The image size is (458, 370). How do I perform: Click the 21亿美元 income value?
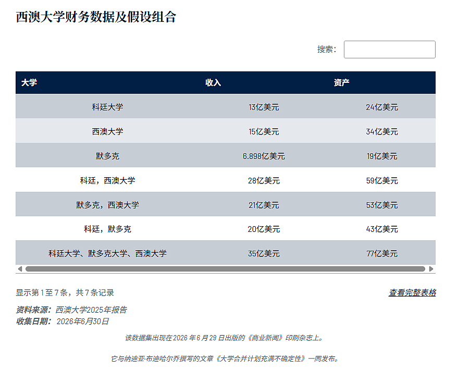tap(264, 205)
